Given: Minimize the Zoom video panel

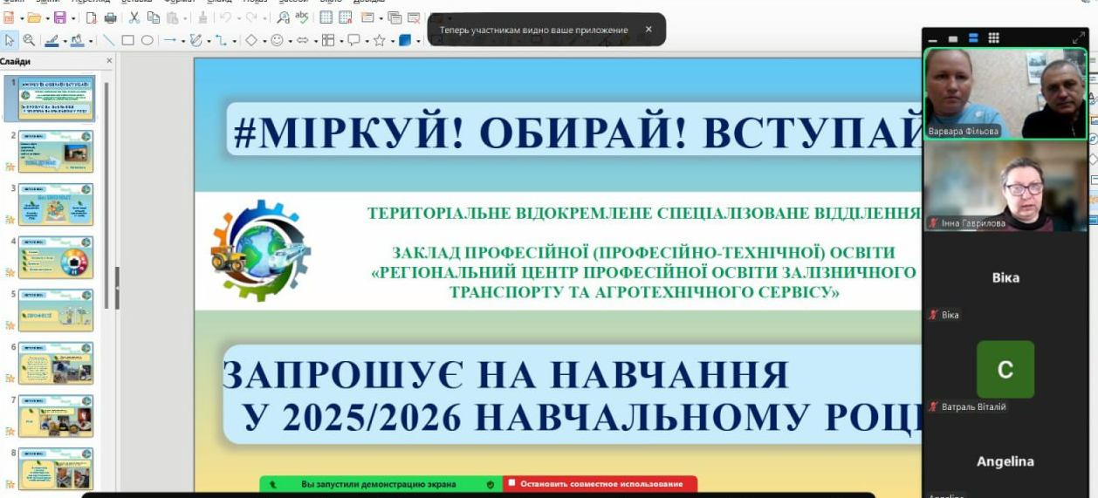Looking at the screenshot, I should (x=932, y=40).
